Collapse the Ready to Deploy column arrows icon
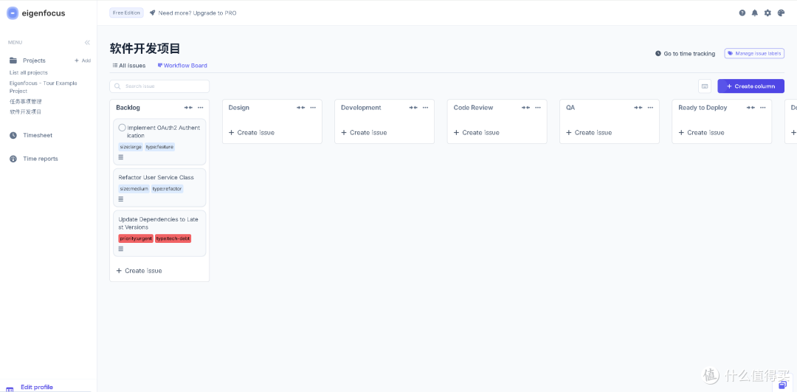 [751, 108]
